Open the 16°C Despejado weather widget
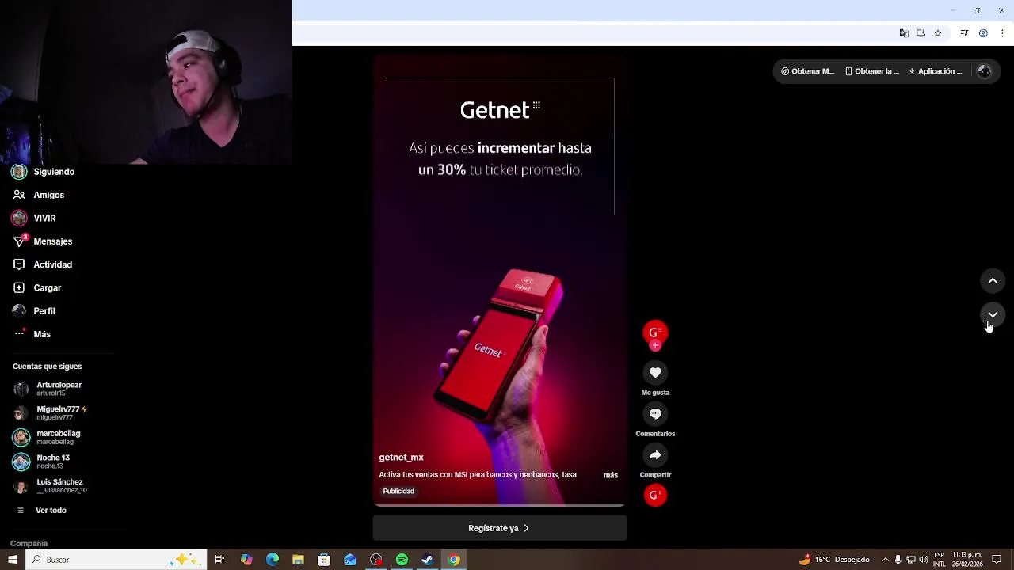 tap(834, 560)
